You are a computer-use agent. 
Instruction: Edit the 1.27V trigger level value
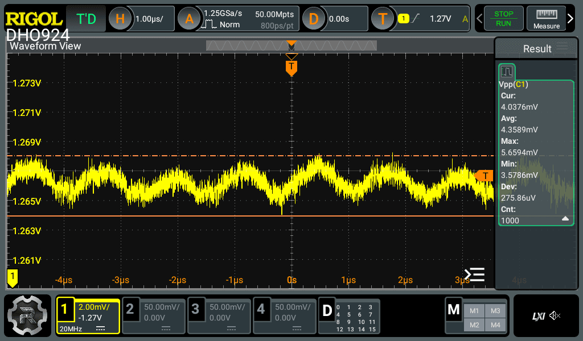pos(440,19)
